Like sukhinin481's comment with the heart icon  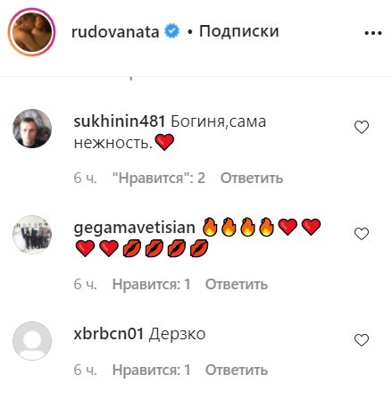click(362, 128)
